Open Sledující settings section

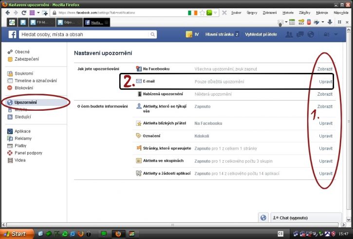click(x=23, y=117)
